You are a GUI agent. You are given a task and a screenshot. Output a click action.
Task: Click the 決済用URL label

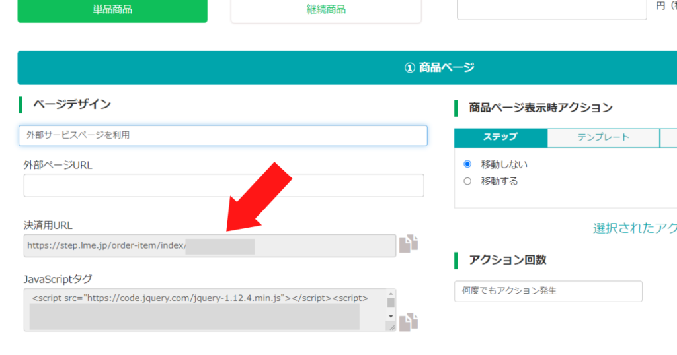tap(48, 225)
